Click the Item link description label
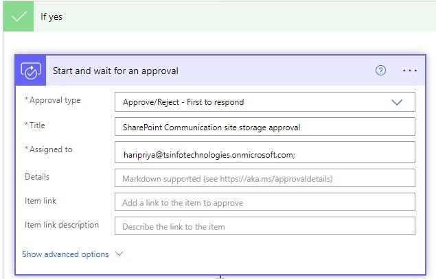 (62, 225)
